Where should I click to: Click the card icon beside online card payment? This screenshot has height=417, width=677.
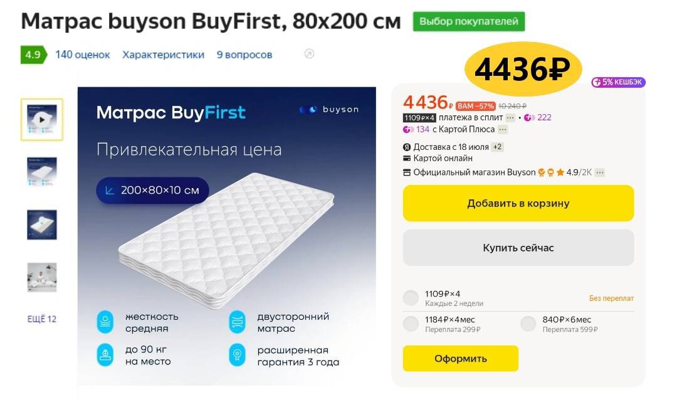(407, 159)
